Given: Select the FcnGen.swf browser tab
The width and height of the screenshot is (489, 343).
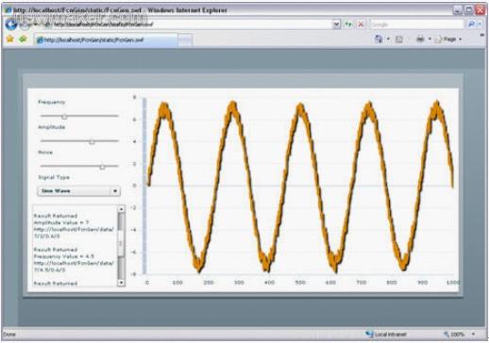Looking at the screenshot, I should coord(106,40).
